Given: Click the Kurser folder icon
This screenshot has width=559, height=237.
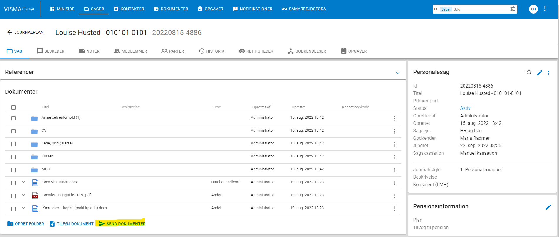Looking at the screenshot, I should tap(34, 157).
